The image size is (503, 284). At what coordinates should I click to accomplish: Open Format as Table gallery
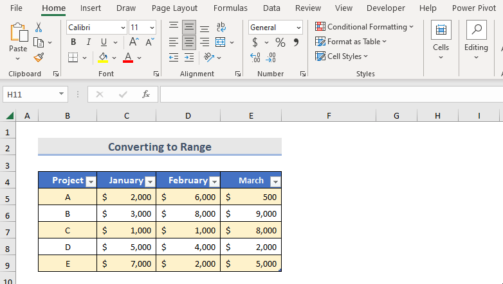[x=351, y=42]
